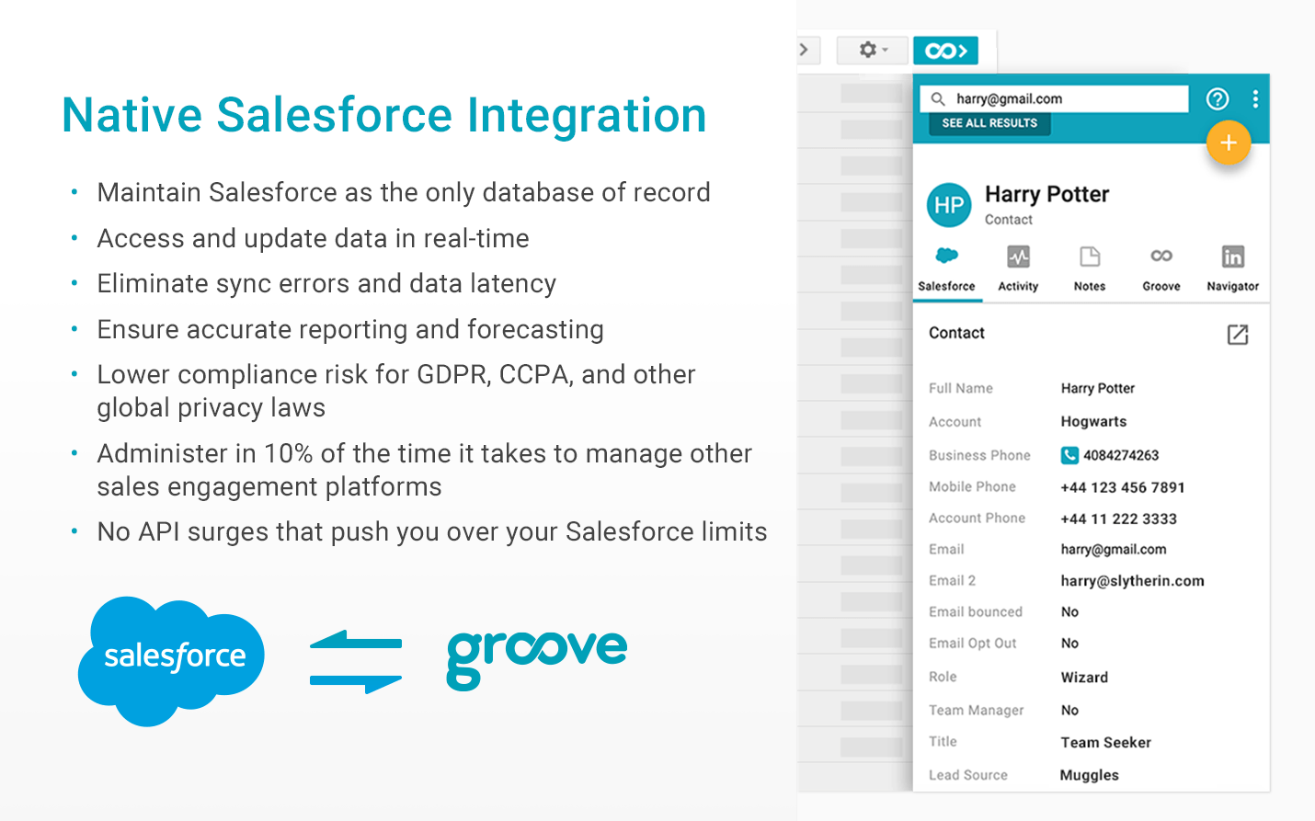1315x821 pixels.
Task: Click the HP avatar circle for Harry Potter
Action: click(949, 205)
